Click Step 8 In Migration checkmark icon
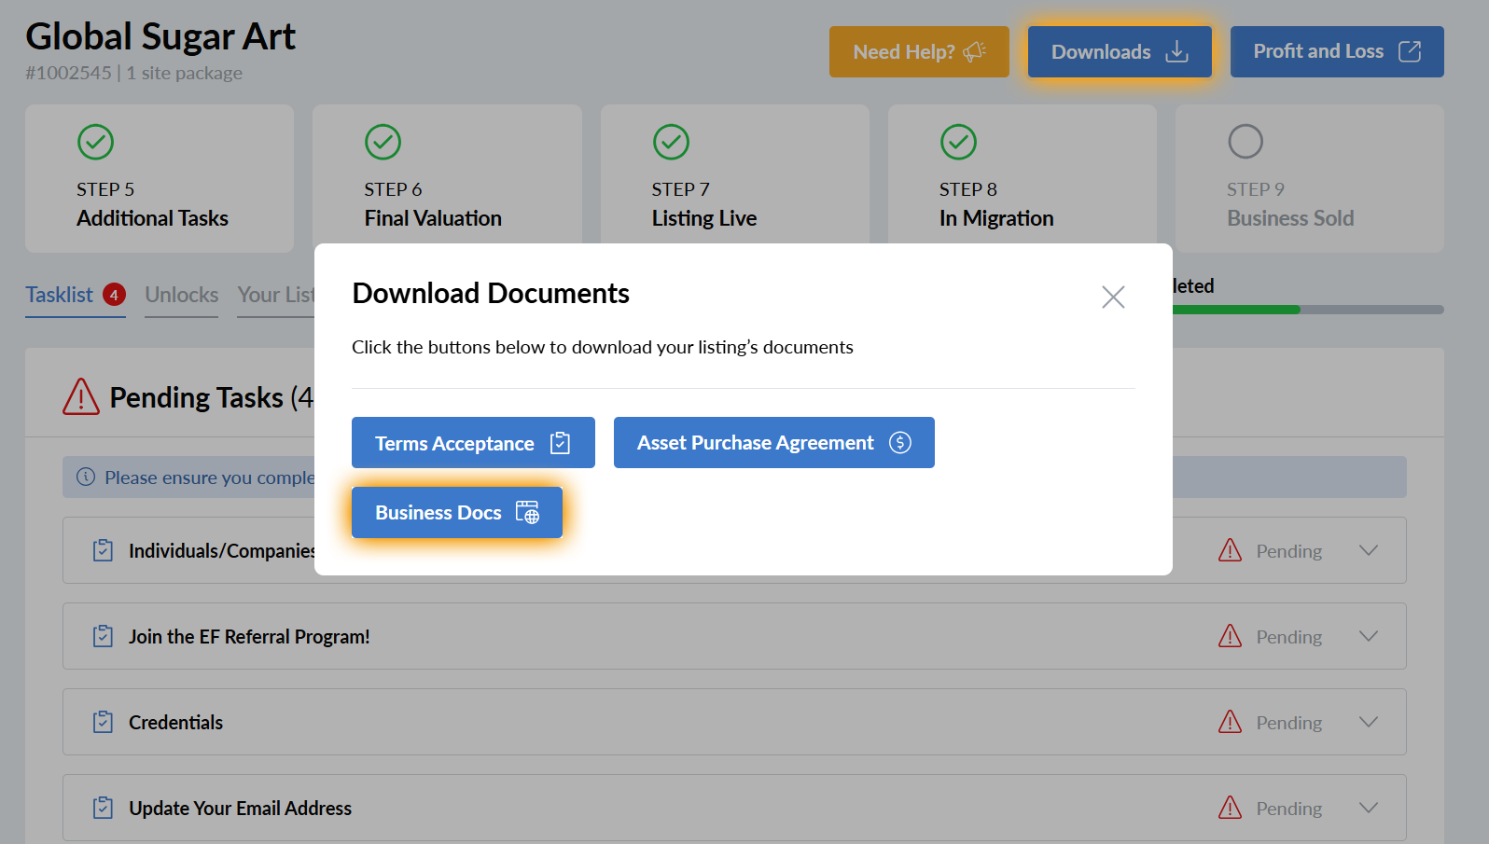 [958, 142]
